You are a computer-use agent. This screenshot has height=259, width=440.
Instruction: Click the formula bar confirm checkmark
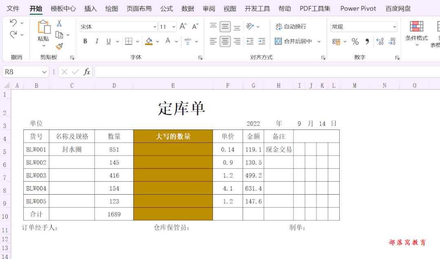click(75, 72)
